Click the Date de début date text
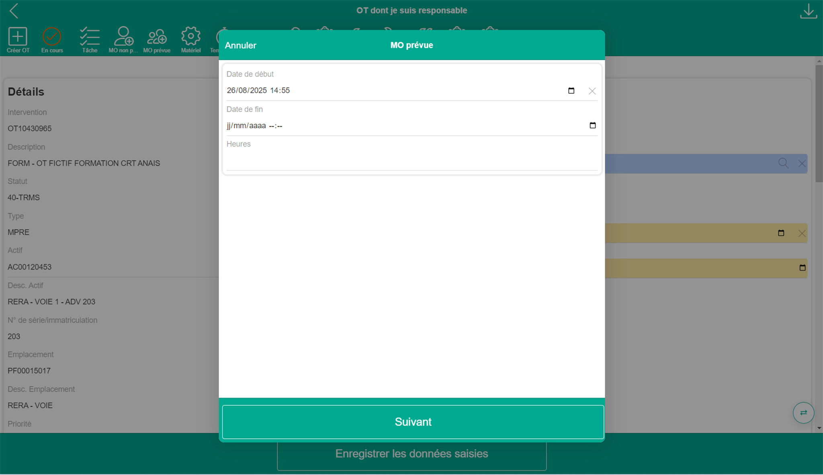Screen dimensions: 823x475 [x=258, y=91]
